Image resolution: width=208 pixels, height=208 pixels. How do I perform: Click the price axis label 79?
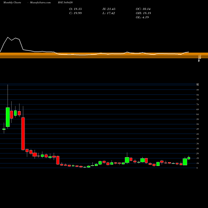(198, 99)
